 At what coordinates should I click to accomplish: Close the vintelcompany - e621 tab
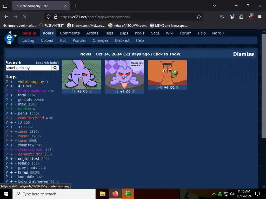pos(65,6)
